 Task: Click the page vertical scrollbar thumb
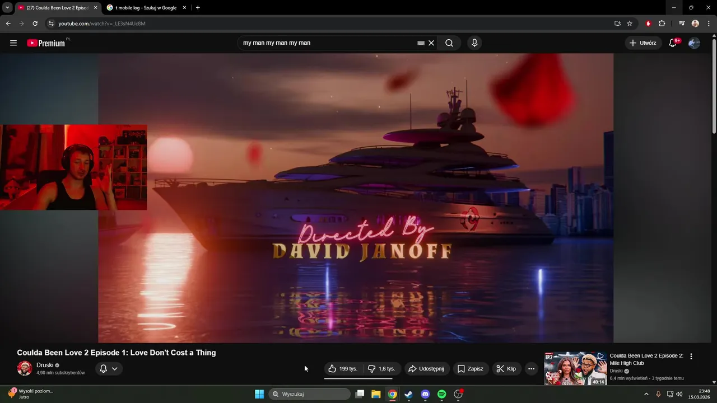click(714, 86)
